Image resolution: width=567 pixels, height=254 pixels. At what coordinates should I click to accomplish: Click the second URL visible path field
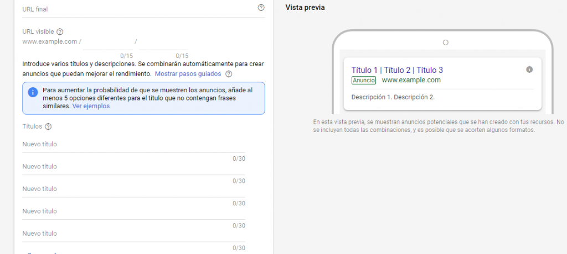(x=163, y=42)
